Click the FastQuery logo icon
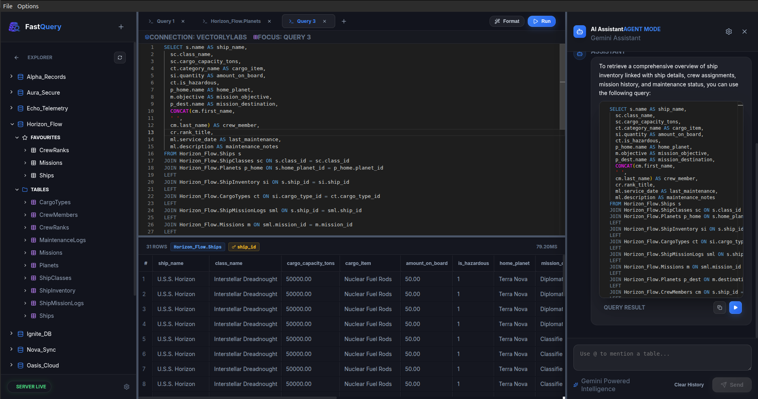 point(14,27)
